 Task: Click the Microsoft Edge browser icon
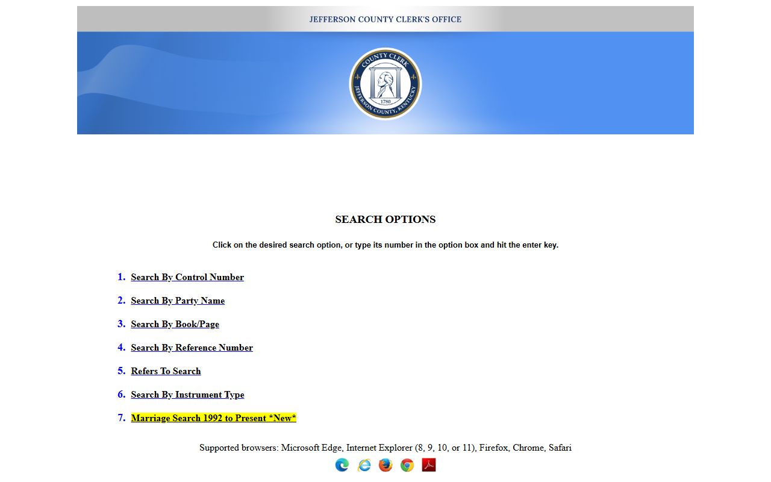coord(342,465)
